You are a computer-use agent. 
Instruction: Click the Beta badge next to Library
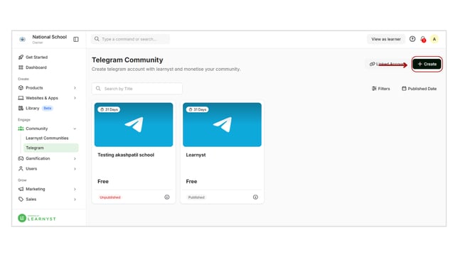pyautogui.click(x=48, y=108)
